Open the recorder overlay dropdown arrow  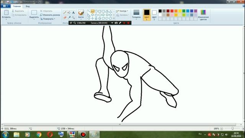point(112,23)
